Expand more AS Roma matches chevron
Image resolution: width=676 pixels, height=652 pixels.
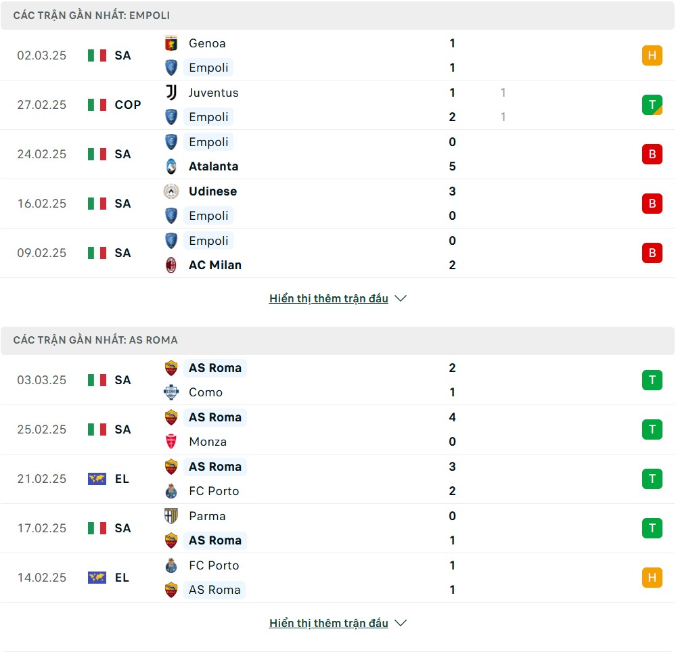click(x=401, y=623)
